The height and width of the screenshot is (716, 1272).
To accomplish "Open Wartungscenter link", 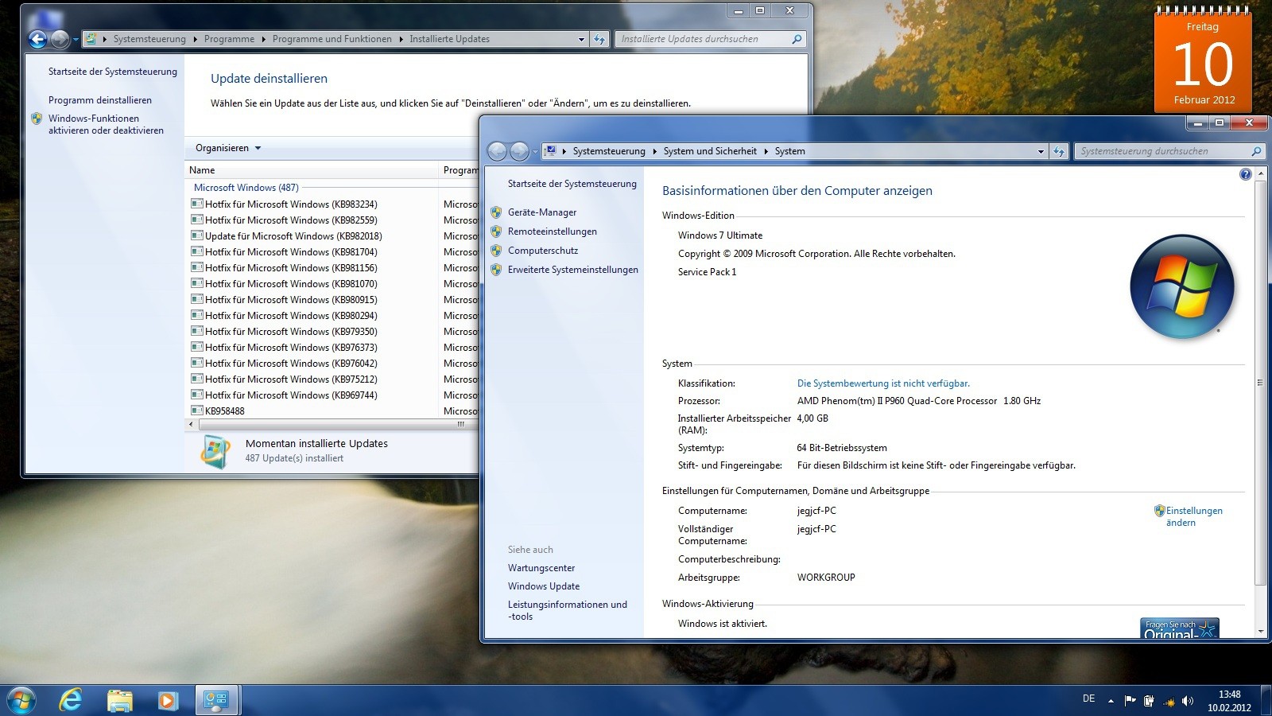I will (541, 568).
